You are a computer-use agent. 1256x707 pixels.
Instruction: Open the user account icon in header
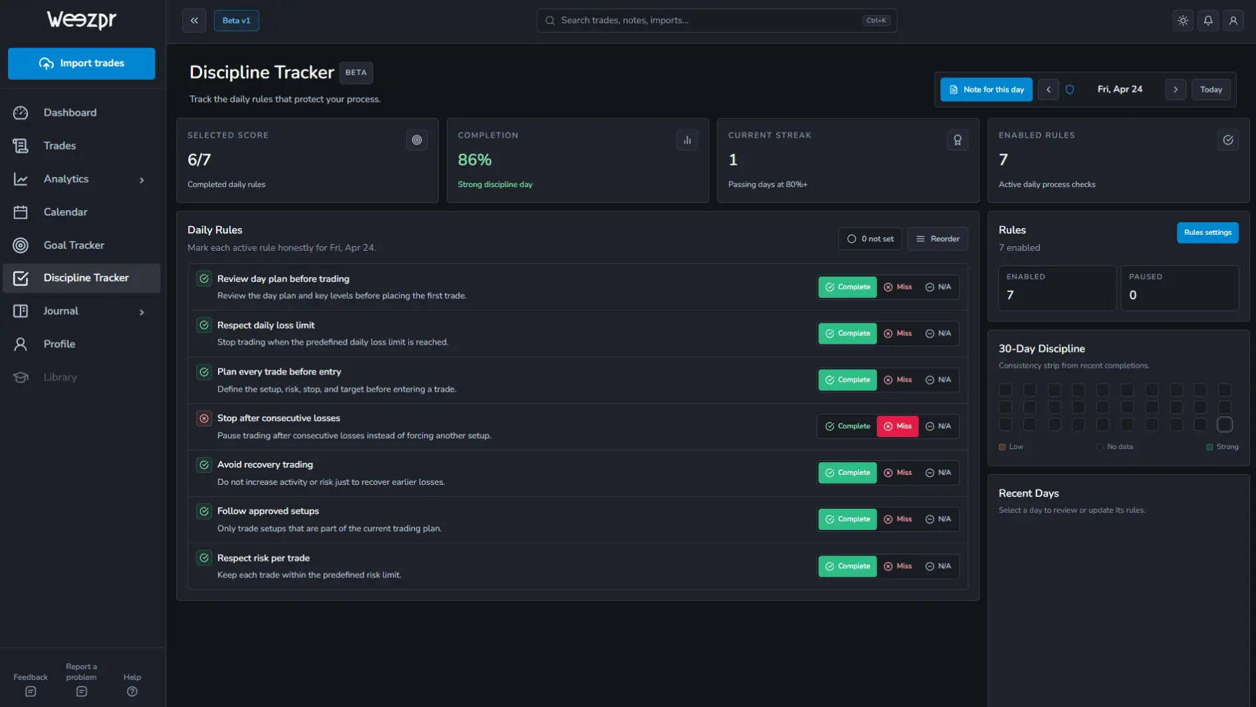click(1233, 21)
